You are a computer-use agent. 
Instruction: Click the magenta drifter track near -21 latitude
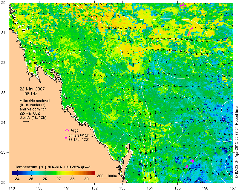[190, 32]
